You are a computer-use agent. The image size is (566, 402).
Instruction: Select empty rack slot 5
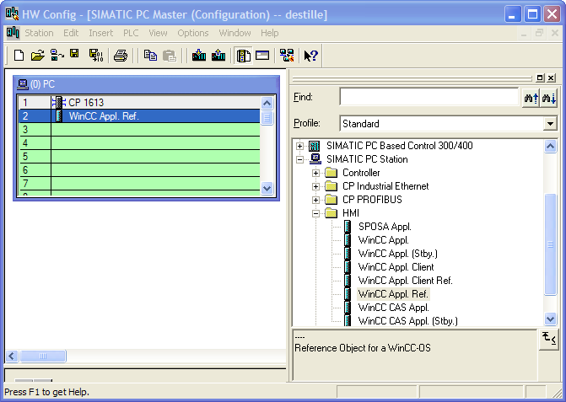coord(139,157)
